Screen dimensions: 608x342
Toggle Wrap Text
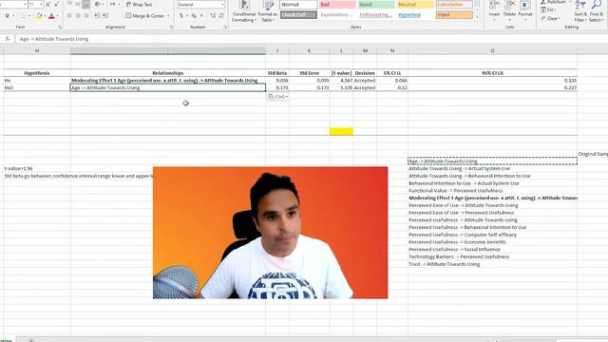click(x=140, y=4)
